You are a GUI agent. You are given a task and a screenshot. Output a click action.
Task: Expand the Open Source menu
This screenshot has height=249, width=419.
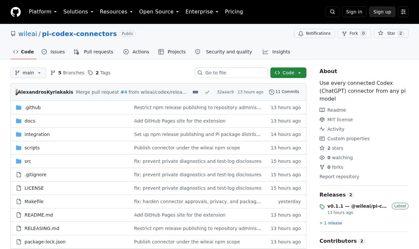[159, 12]
